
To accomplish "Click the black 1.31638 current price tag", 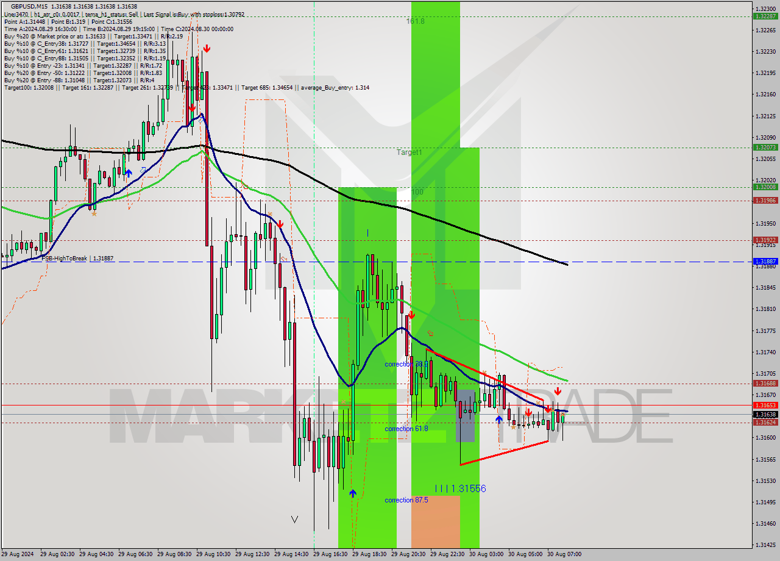I will [x=765, y=414].
